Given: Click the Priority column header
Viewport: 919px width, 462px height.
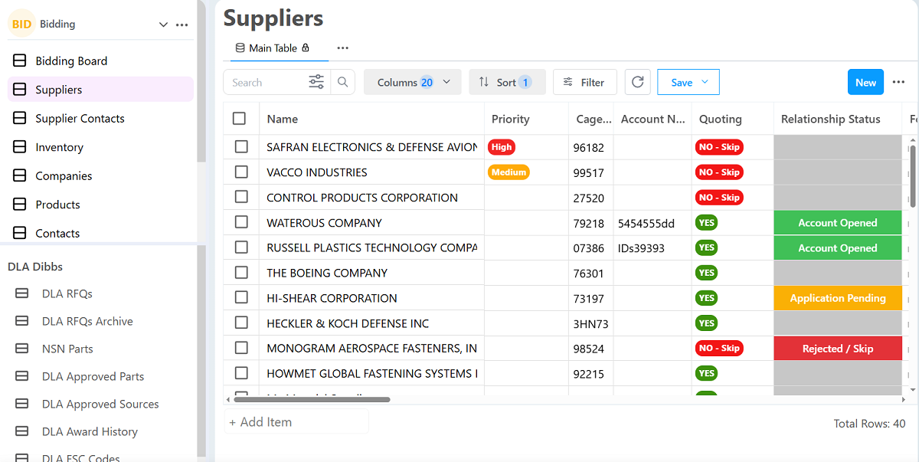Looking at the screenshot, I should pos(526,119).
